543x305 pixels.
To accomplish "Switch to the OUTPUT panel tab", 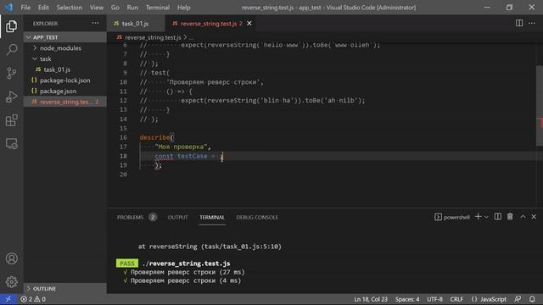I will 177,217.
